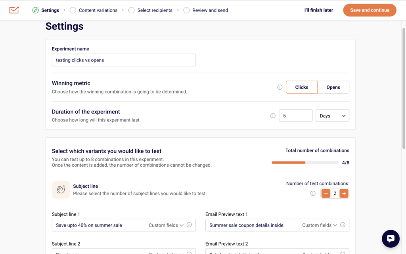The height and width of the screenshot is (254, 406).
Task: Click the Content variations step circle
Action: (x=73, y=10)
